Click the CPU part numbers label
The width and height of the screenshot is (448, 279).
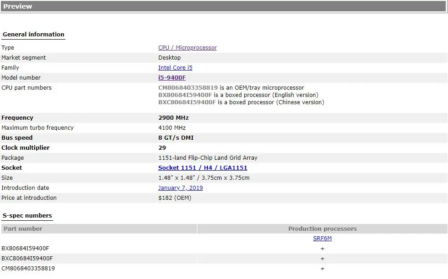point(26,88)
